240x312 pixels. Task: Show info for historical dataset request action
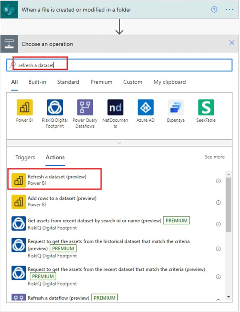pos(218,249)
